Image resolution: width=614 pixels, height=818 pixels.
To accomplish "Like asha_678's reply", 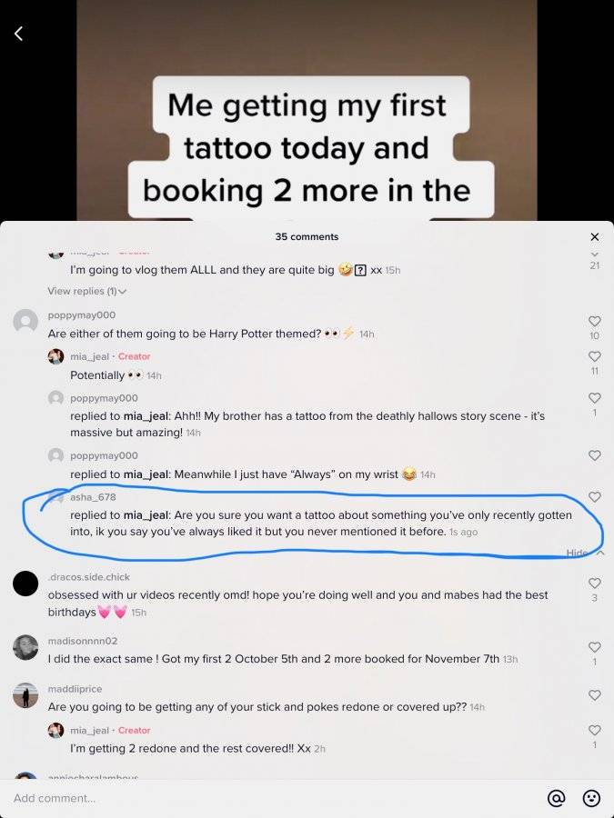I will pyautogui.click(x=594, y=497).
